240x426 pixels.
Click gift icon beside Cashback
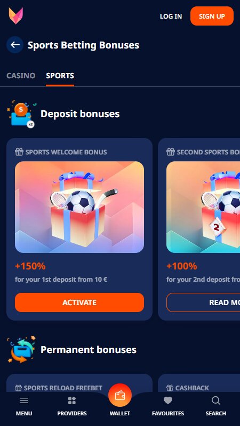pyautogui.click(x=170, y=388)
